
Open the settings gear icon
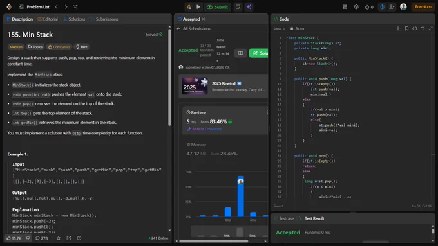pos(356,7)
